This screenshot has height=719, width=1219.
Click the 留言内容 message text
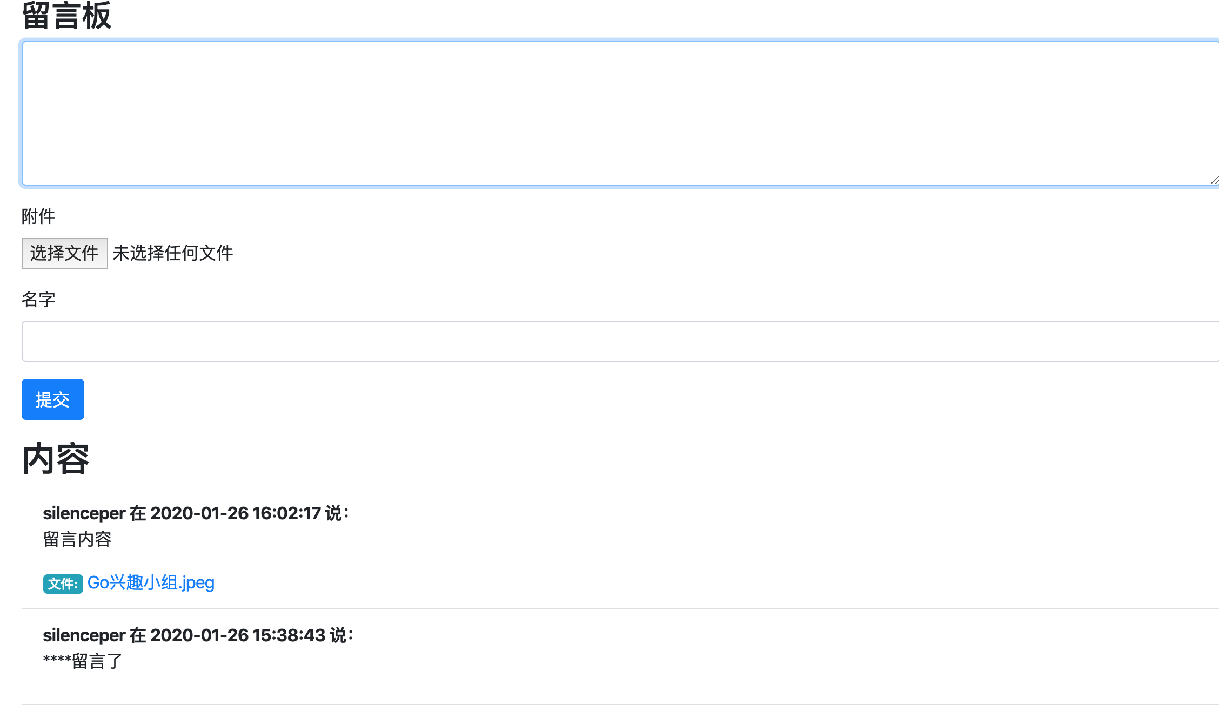pyautogui.click(x=77, y=539)
